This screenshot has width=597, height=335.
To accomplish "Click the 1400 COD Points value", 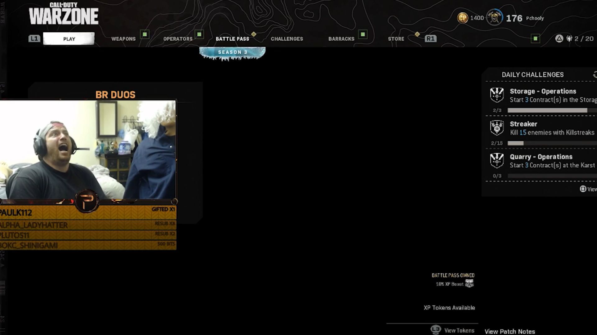I will [477, 18].
